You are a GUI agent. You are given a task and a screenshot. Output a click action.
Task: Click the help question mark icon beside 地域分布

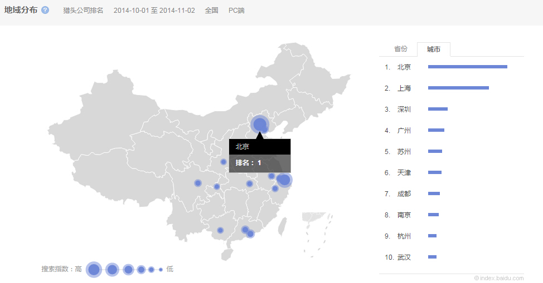45,11
